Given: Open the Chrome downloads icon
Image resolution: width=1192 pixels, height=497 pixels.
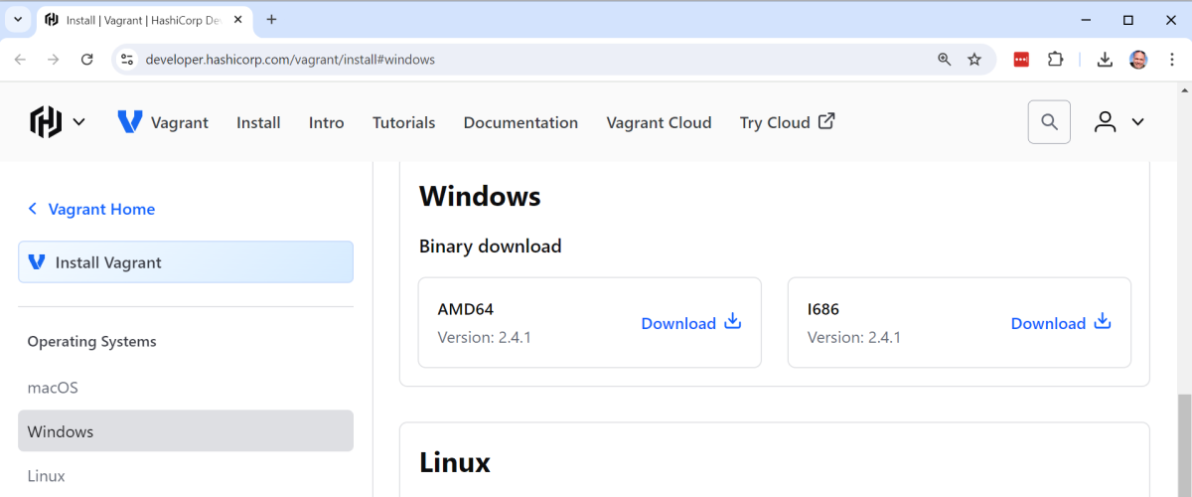Looking at the screenshot, I should (1105, 60).
